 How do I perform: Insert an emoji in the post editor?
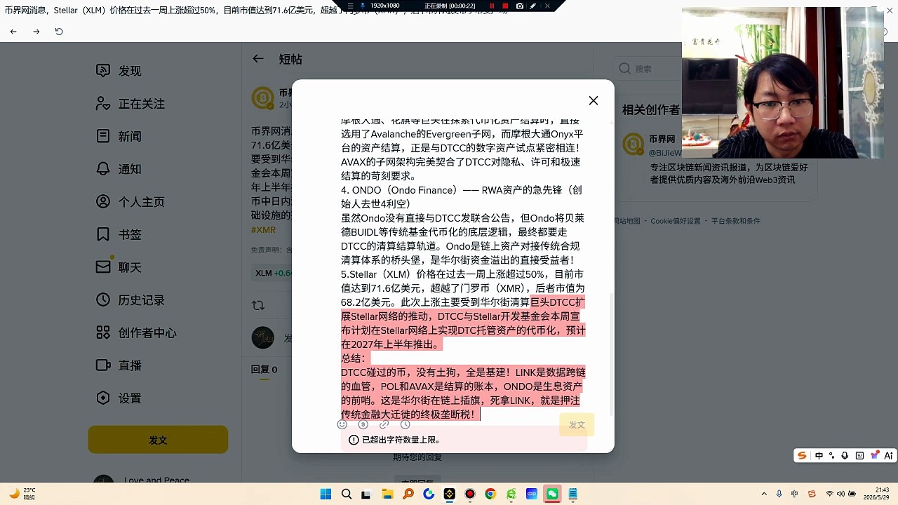click(x=342, y=424)
